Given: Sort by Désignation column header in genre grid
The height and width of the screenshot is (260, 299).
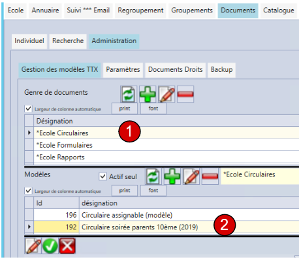Looking at the screenshot, I should (166, 121).
